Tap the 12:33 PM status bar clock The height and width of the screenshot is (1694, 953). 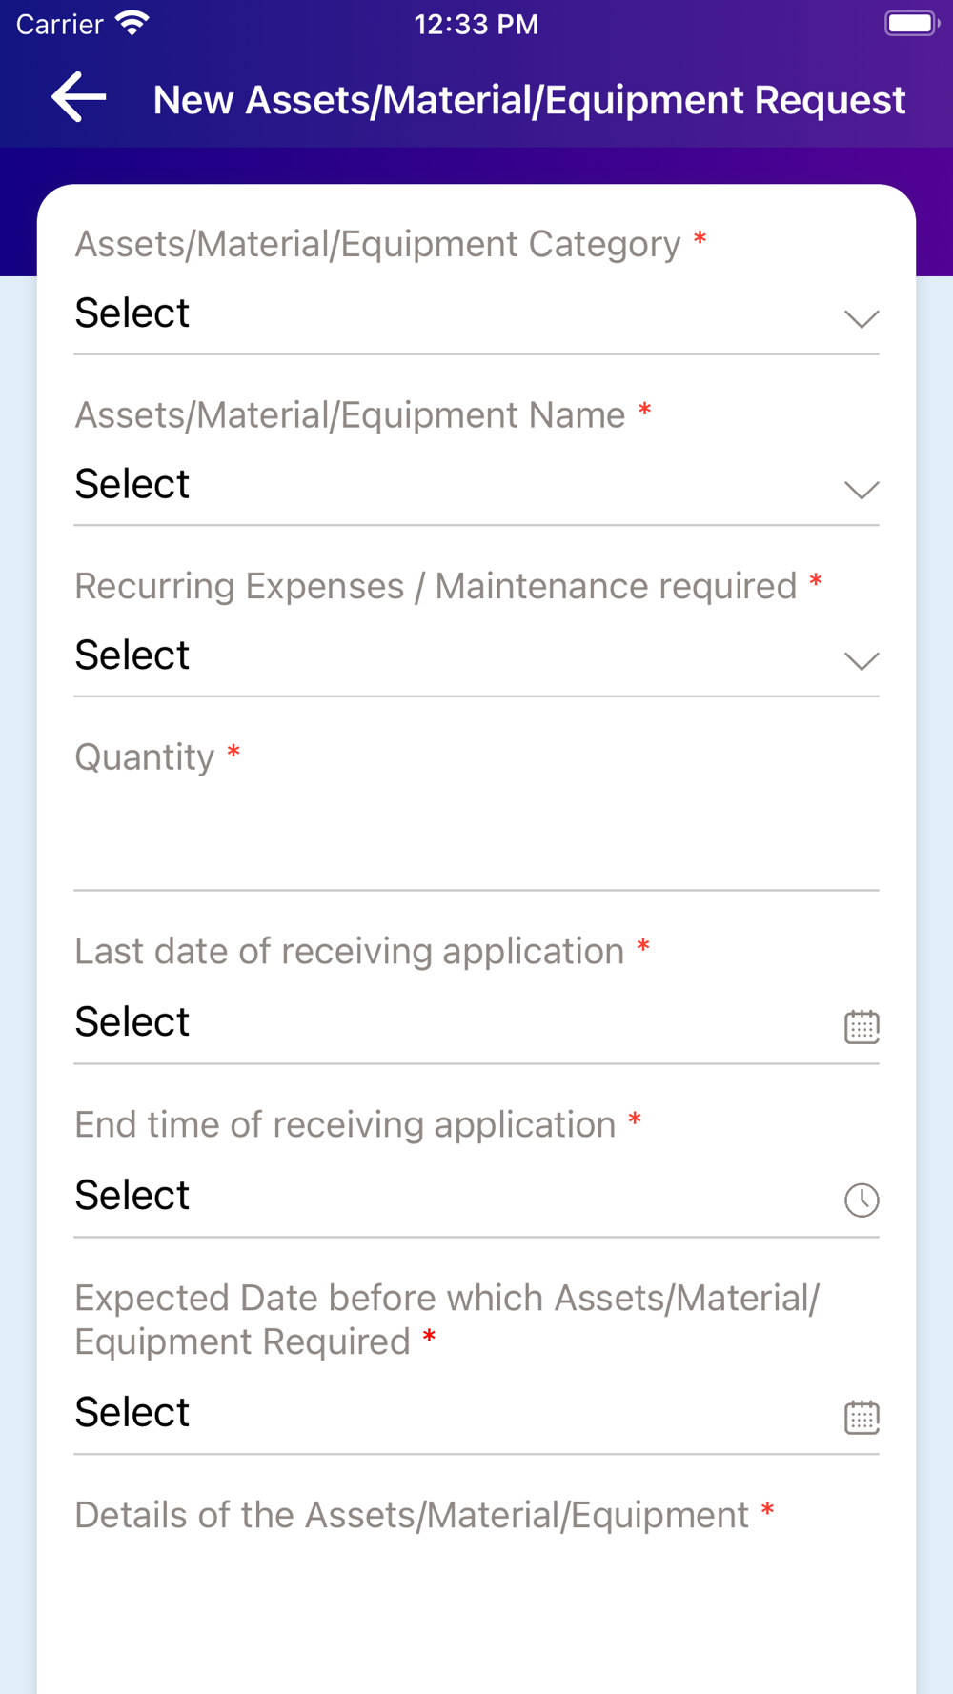click(x=476, y=24)
